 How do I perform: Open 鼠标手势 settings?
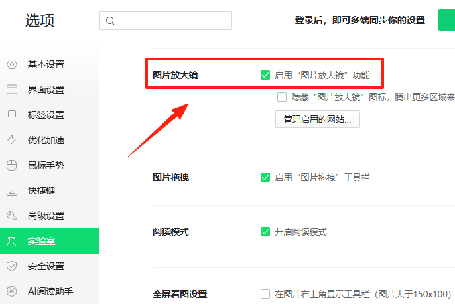pos(50,165)
